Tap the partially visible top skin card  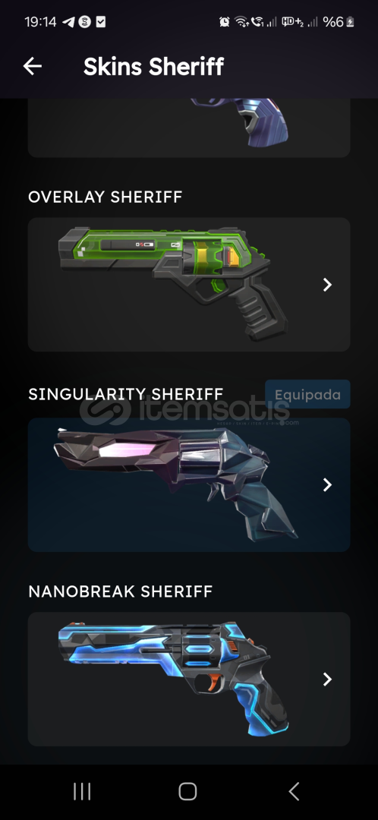(189, 128)
